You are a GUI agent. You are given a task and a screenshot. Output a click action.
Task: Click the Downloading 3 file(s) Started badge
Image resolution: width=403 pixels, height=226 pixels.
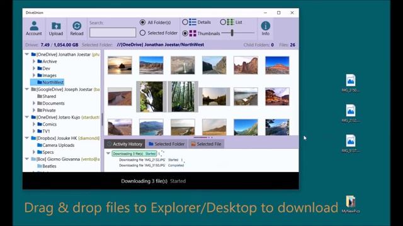click(134, 154)
